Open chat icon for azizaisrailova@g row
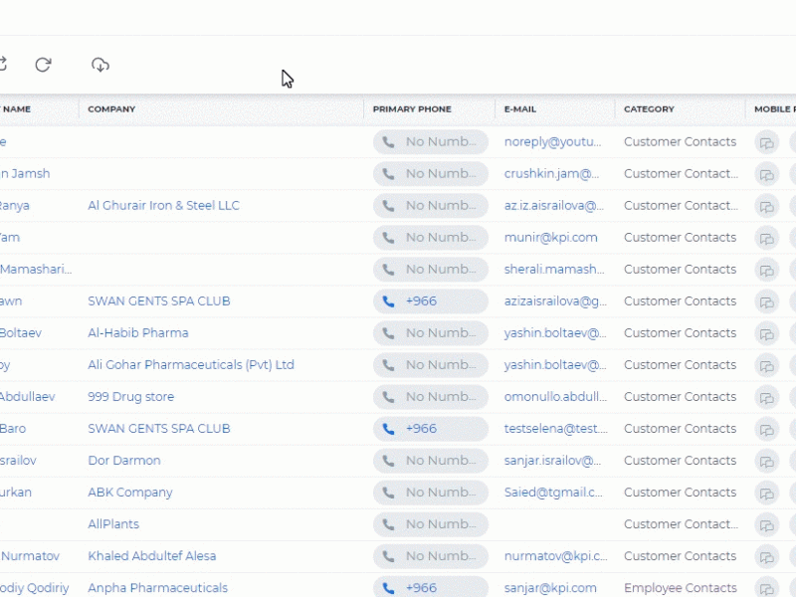 click(766, 302)
